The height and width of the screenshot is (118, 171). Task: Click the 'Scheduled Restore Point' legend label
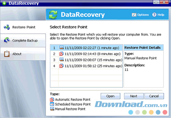(x=73, y=104)
